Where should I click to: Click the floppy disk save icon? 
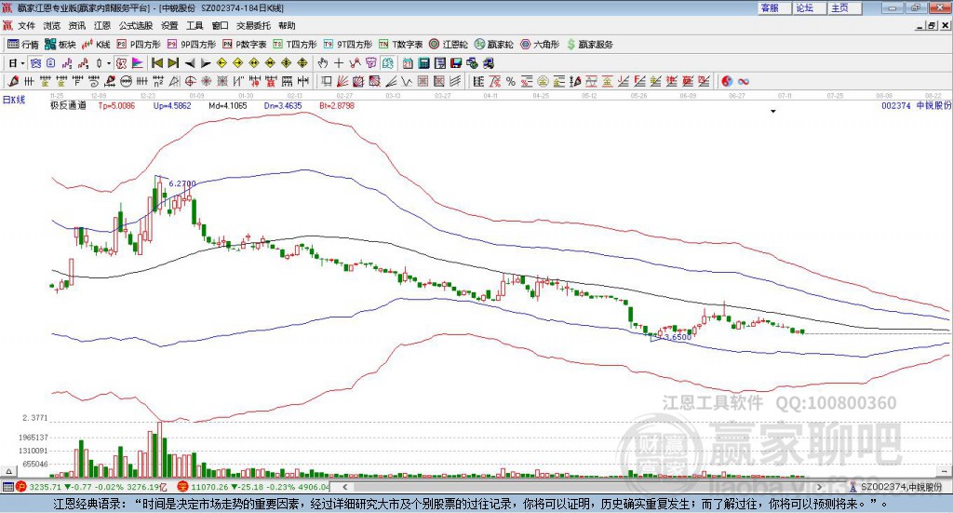point(456,63)
